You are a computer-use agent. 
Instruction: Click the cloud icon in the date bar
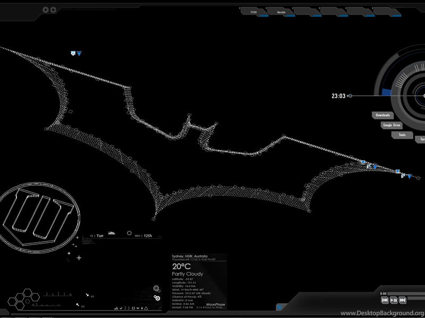click(112, 233)
